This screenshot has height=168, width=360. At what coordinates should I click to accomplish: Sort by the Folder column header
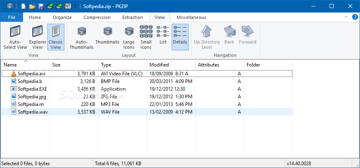268,65
